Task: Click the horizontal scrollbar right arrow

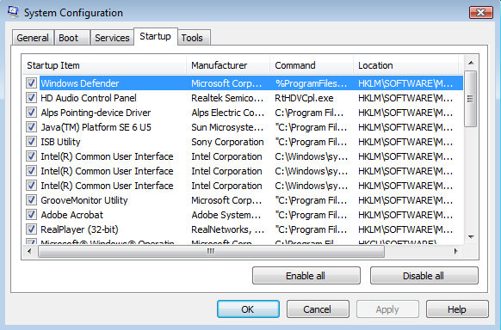Action: 456,252
